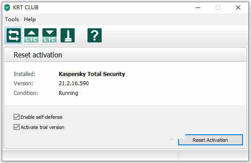Click the Running condition status text
251x163 pixels.
click(x=68, y=93)
